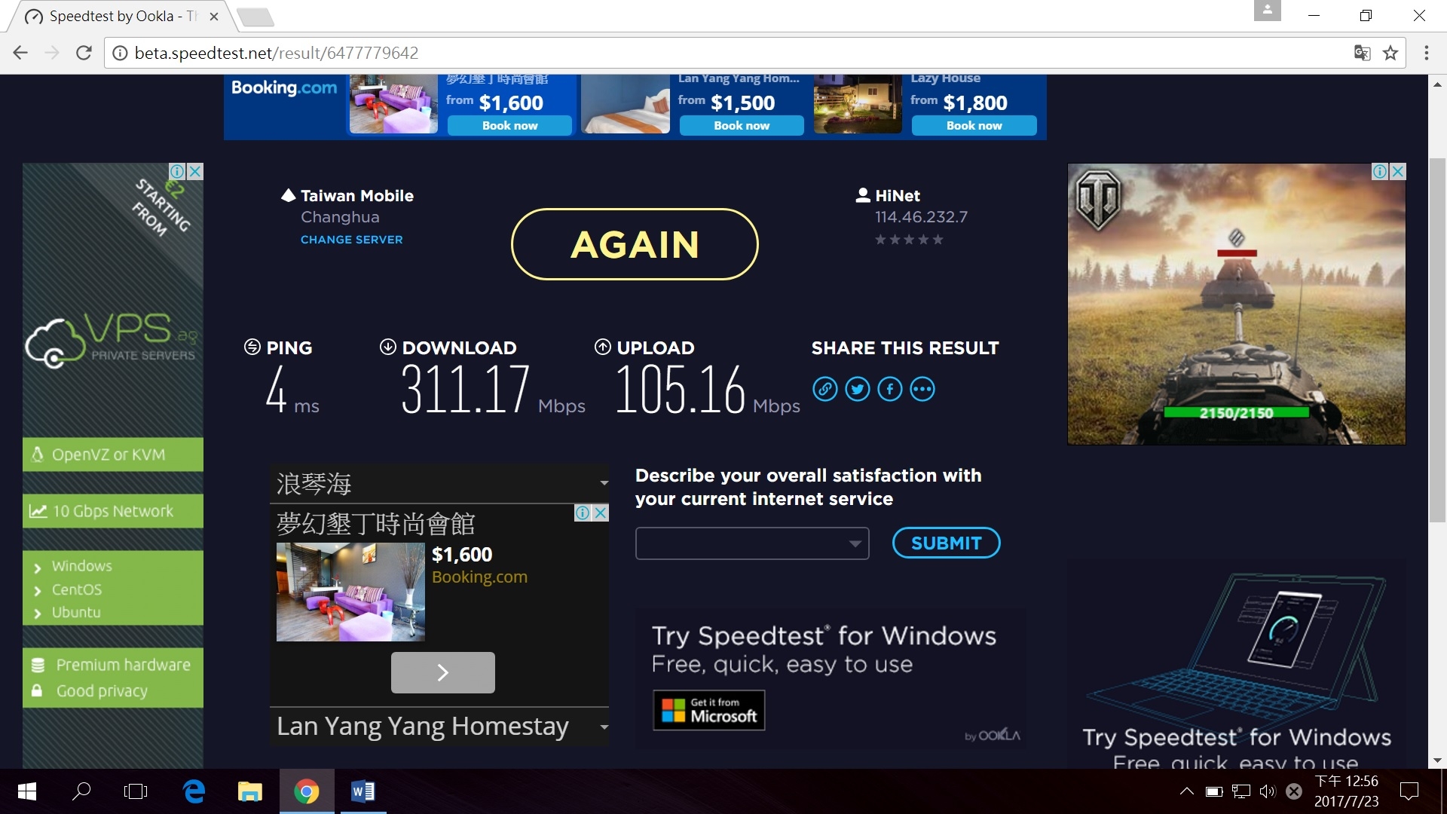Image resolution: width=1447 pixels, height=814 pixels.
Task: Click next arrow in Booking ad
Action: tap(443, 672)
